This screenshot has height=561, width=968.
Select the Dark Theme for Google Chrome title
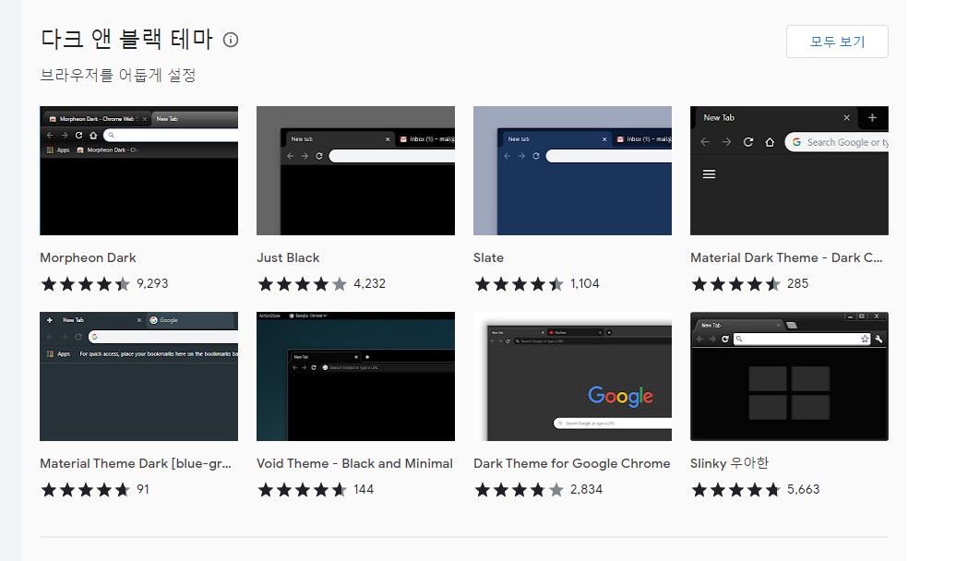point(571,463)
